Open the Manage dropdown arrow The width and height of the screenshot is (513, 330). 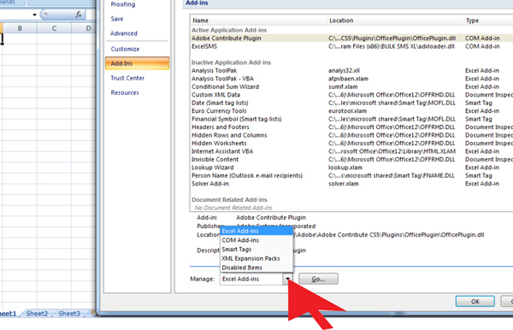coord(287,279)
